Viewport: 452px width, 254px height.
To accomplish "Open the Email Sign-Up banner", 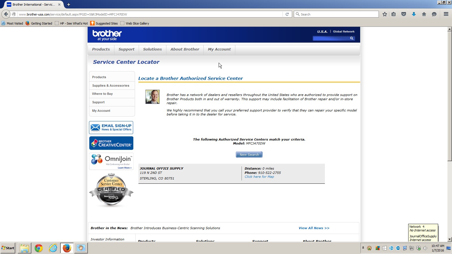I will pyautogui.click(x=111, y=128).
